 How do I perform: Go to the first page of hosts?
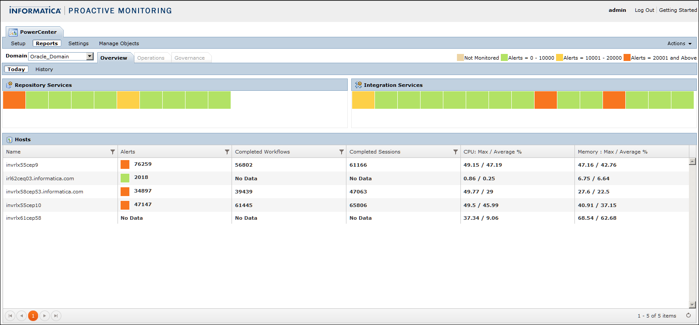10,316
